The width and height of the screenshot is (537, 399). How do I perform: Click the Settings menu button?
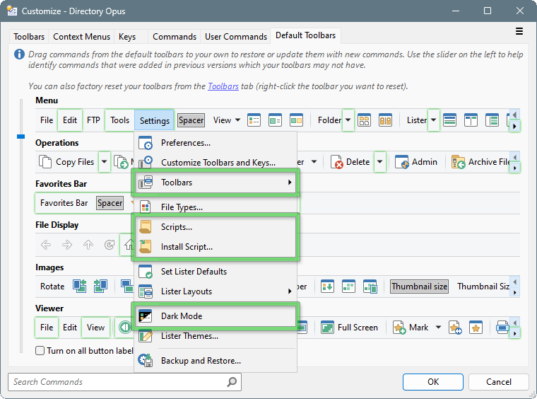click(155, 121)
